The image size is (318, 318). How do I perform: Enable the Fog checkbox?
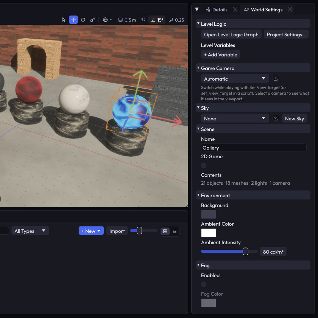point(204,284)
